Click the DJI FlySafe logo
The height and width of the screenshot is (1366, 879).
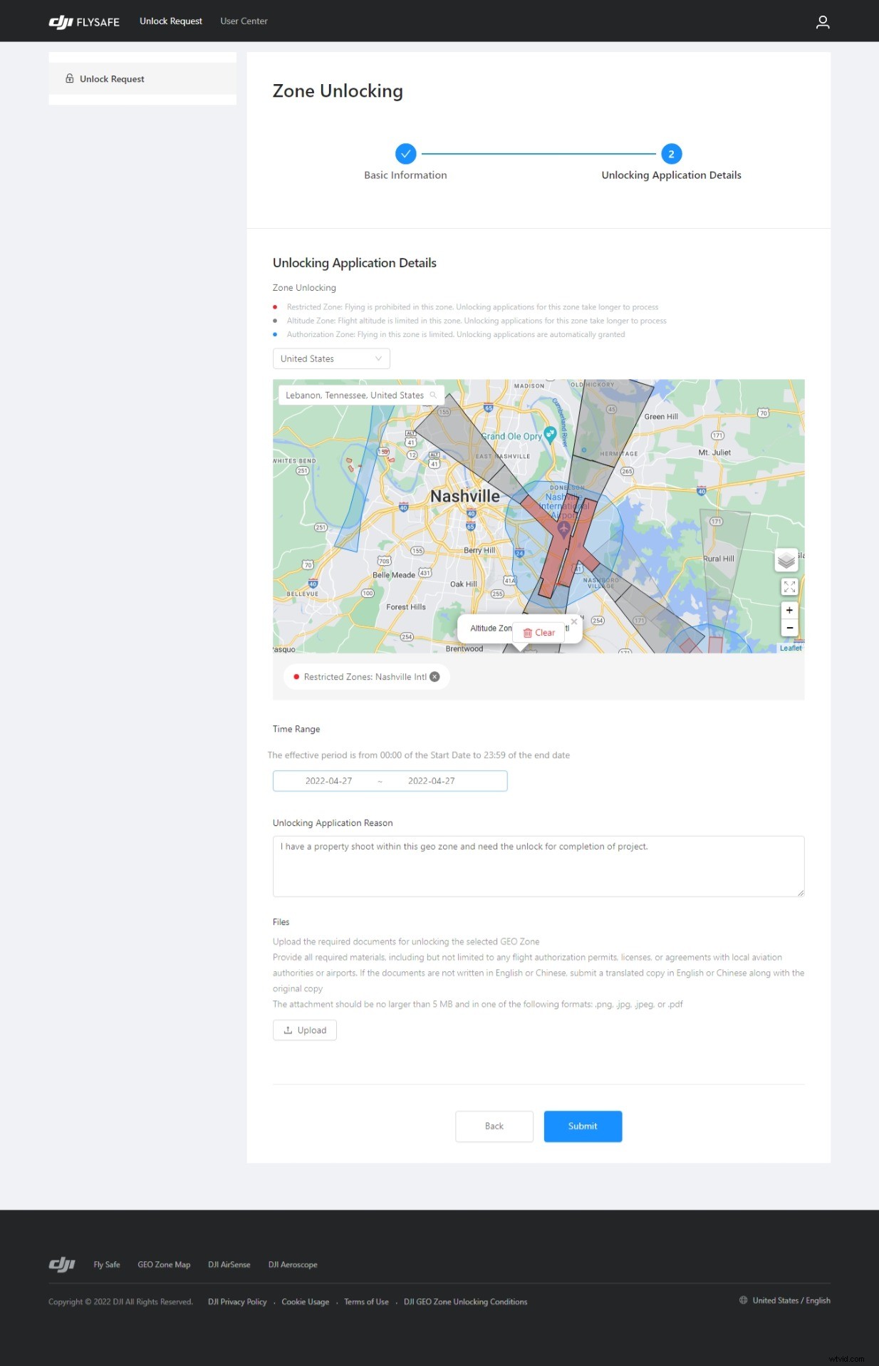coord(84,22)
